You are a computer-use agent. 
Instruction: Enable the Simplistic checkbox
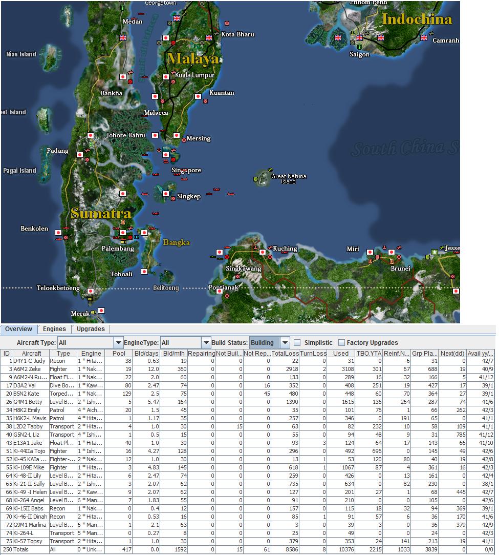click(x=297, y=343)
